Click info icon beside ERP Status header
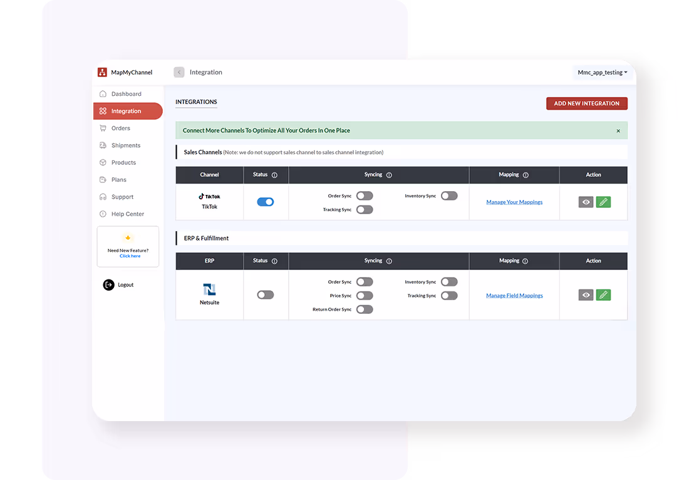Image resolution: width=689 pixels, height=480 pixels. point(274,261)
